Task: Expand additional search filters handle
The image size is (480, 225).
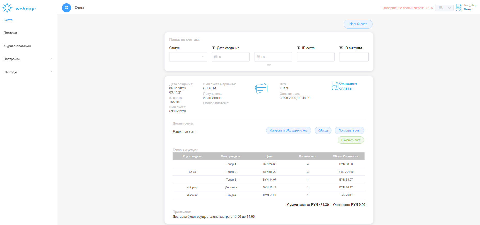Action: (269, 65)
